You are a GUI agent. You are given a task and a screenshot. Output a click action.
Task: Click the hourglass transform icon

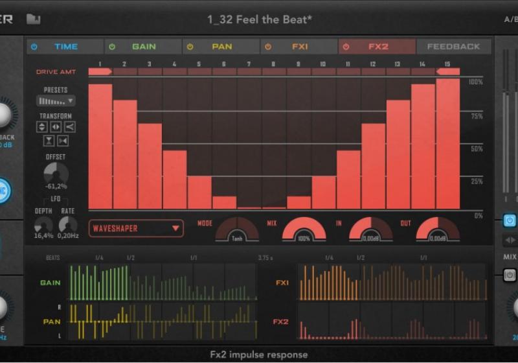(x=49, y=141)
